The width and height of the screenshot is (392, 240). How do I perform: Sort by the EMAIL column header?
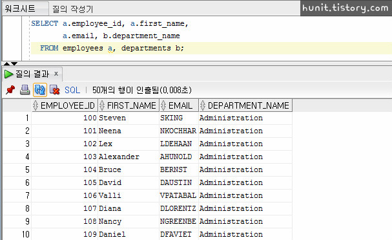coord(178,105)
